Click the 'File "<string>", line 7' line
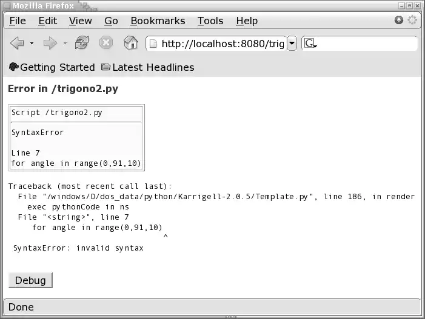 pyautogui.click(x=73, y=217)
